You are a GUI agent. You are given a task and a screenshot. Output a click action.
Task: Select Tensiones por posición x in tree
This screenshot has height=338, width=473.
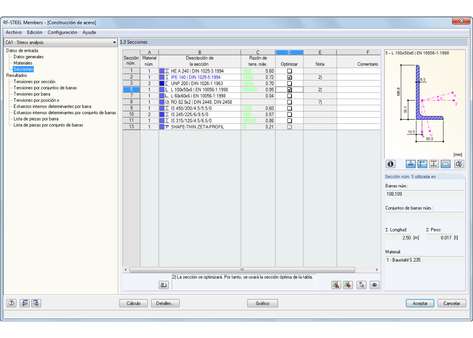36,100
